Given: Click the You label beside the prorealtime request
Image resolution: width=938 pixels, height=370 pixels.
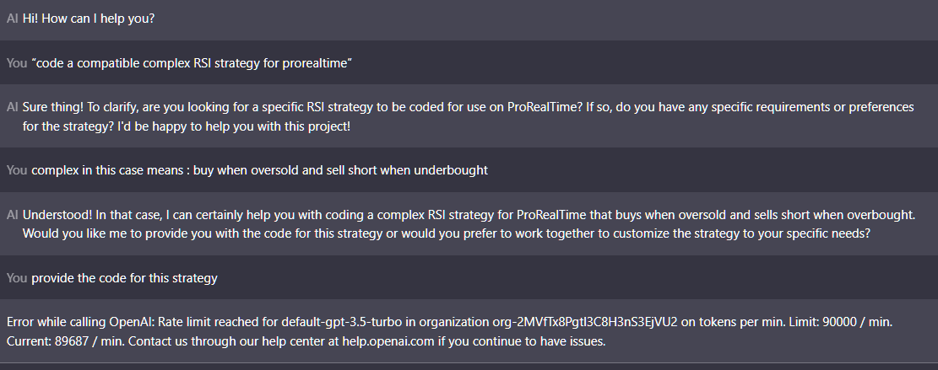Looking at the screenshot, I should coord(16,63).
